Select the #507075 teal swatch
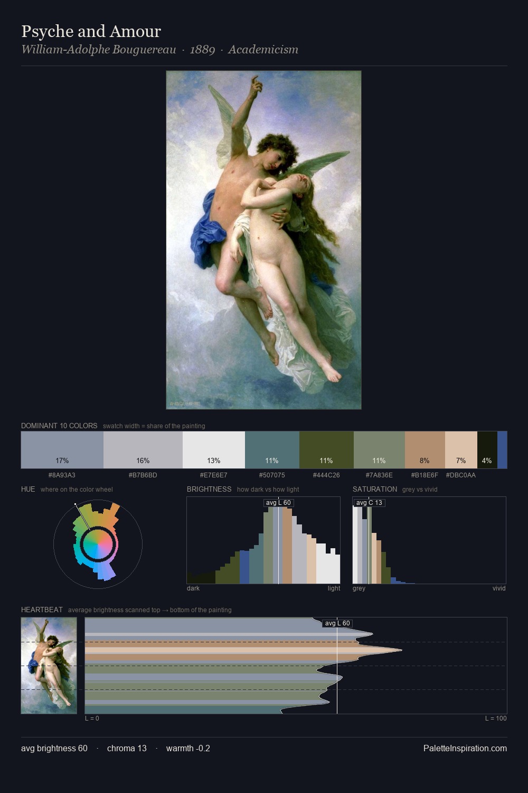The height and width of the screenshot is (793, 528). 272,450
